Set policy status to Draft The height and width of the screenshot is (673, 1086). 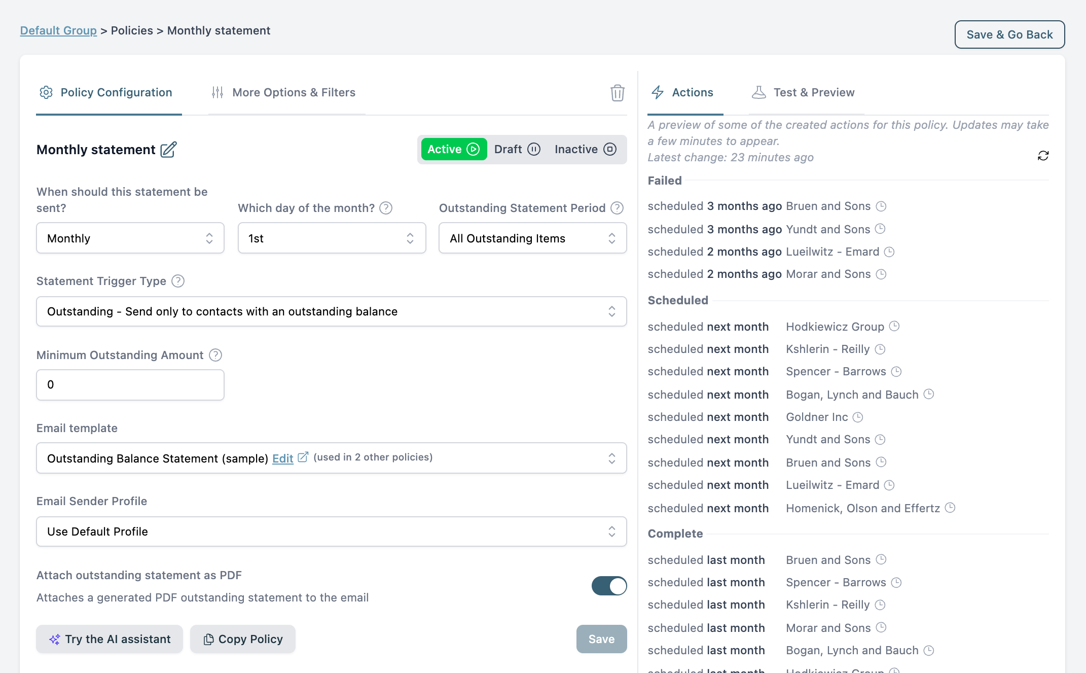pos(517,149)
